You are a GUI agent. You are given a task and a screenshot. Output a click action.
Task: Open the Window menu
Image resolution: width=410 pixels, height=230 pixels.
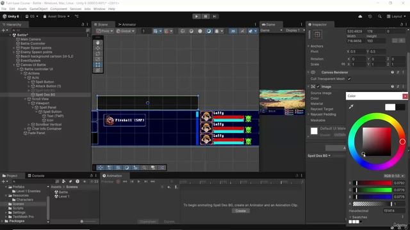[99, 9]
